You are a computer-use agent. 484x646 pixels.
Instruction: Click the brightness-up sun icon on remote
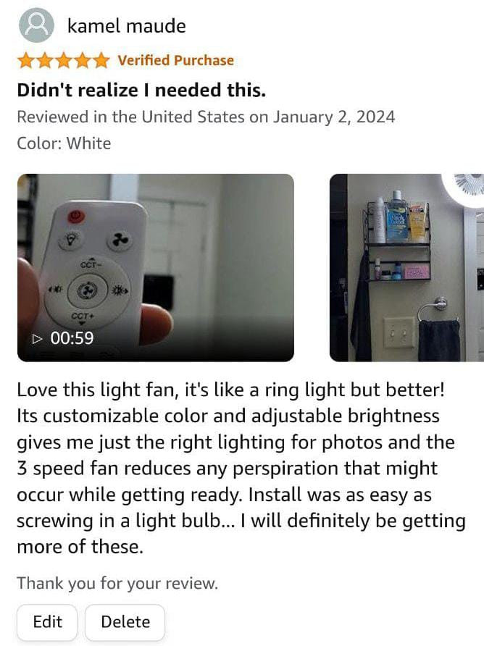[121, 290]
